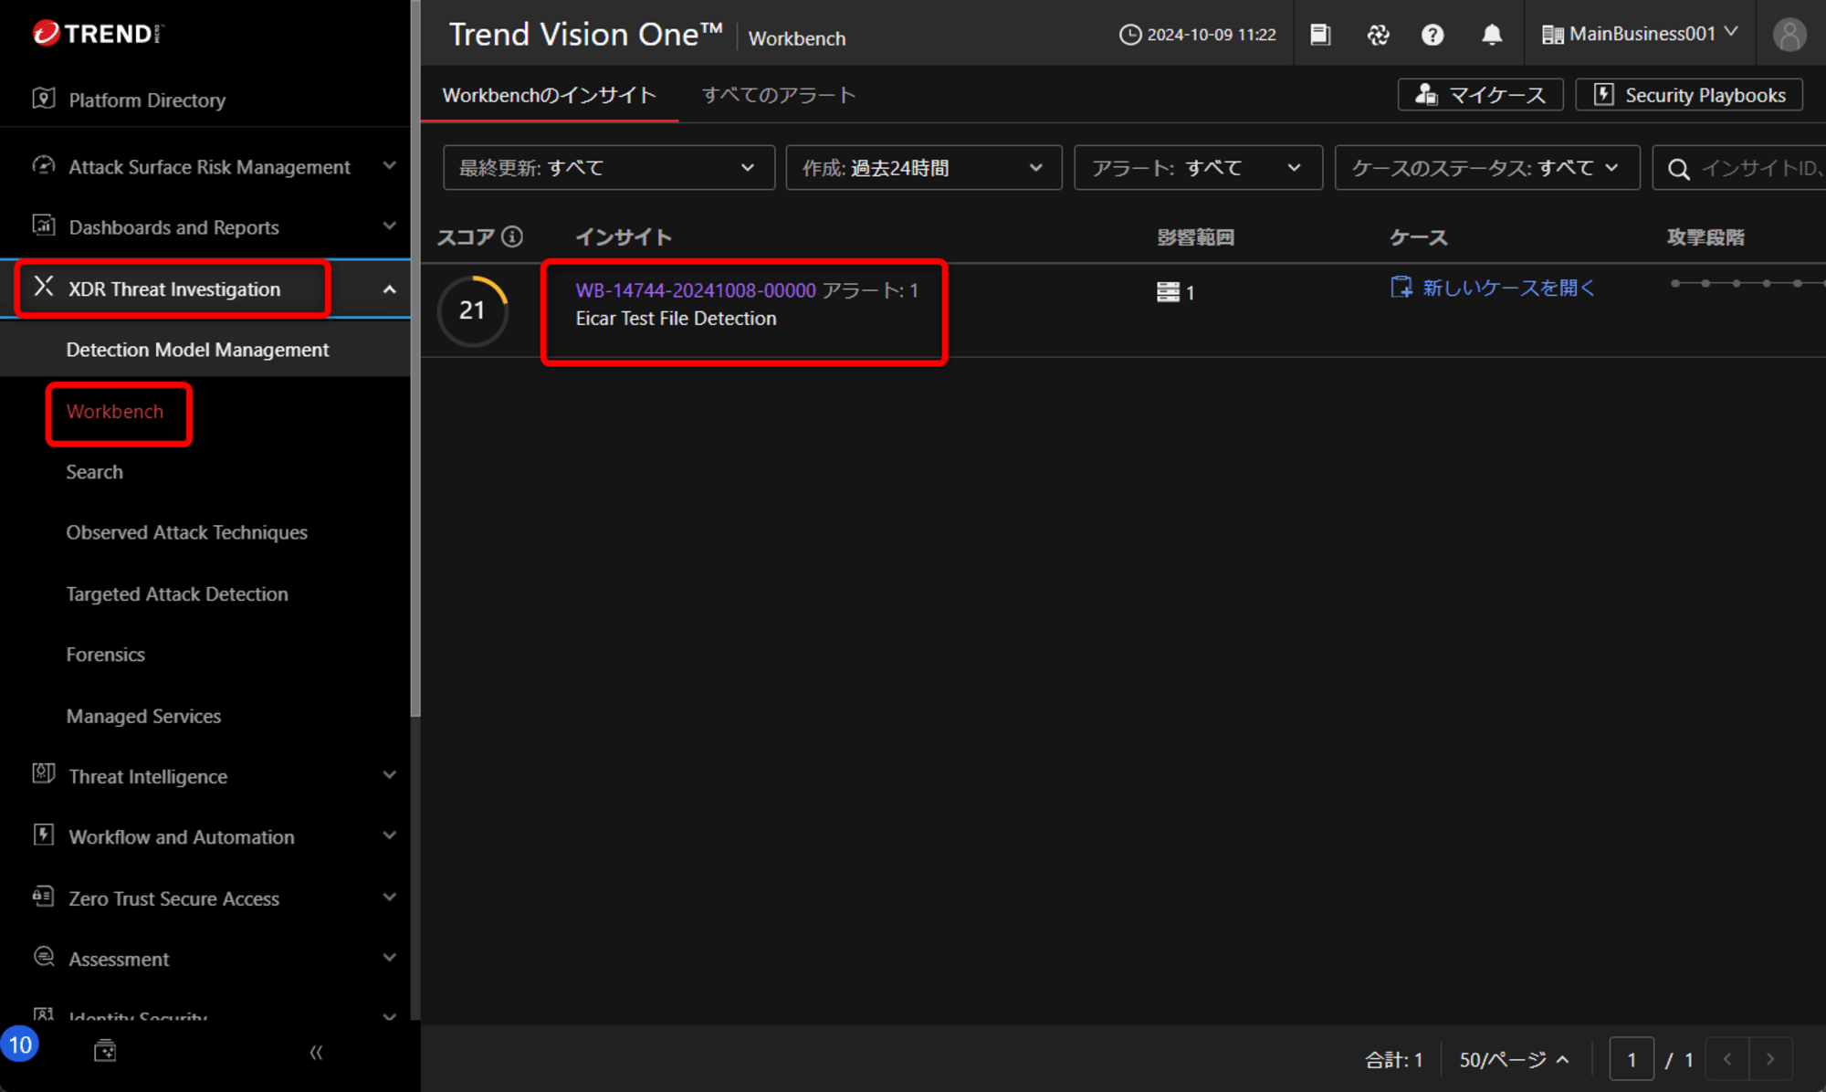Click 新しいケースを開く button
Image resolution: width=1826 pixels, height=1092 pixels.
1492,289
